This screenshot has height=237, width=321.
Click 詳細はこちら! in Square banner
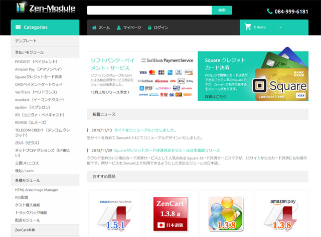pyautogui.click(x=216, y=96)
